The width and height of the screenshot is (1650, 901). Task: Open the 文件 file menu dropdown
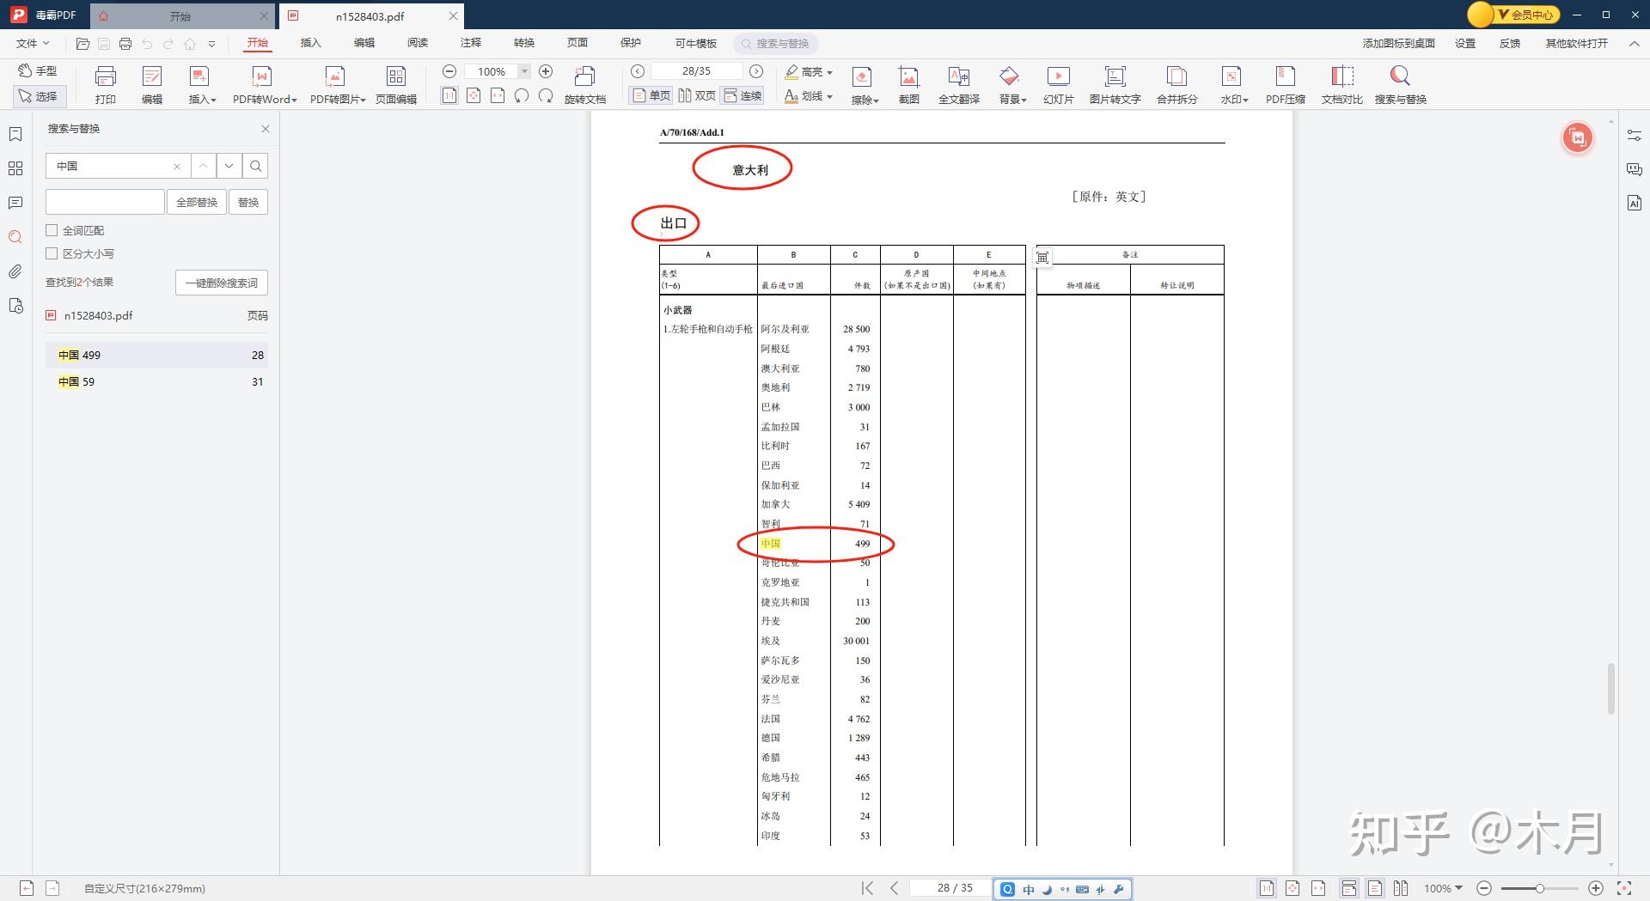point(33,43)
